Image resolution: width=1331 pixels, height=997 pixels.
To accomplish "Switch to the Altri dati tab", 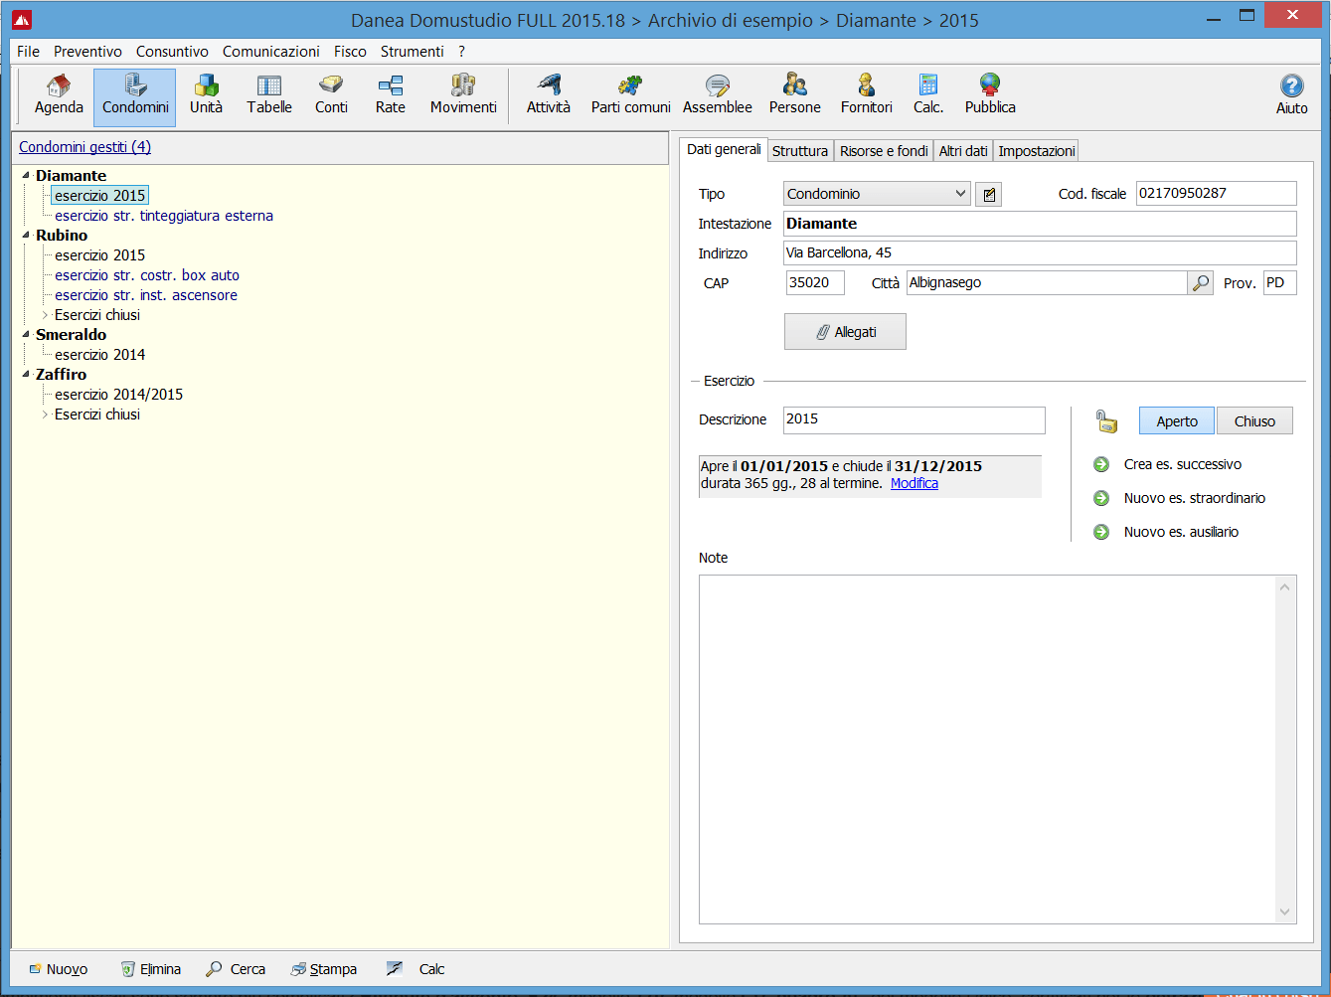I will click(x=963, y=151).
